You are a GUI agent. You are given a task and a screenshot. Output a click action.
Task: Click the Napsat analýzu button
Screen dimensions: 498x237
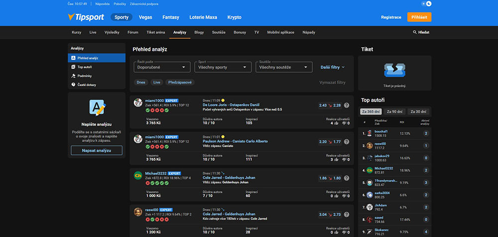[97, 150]
